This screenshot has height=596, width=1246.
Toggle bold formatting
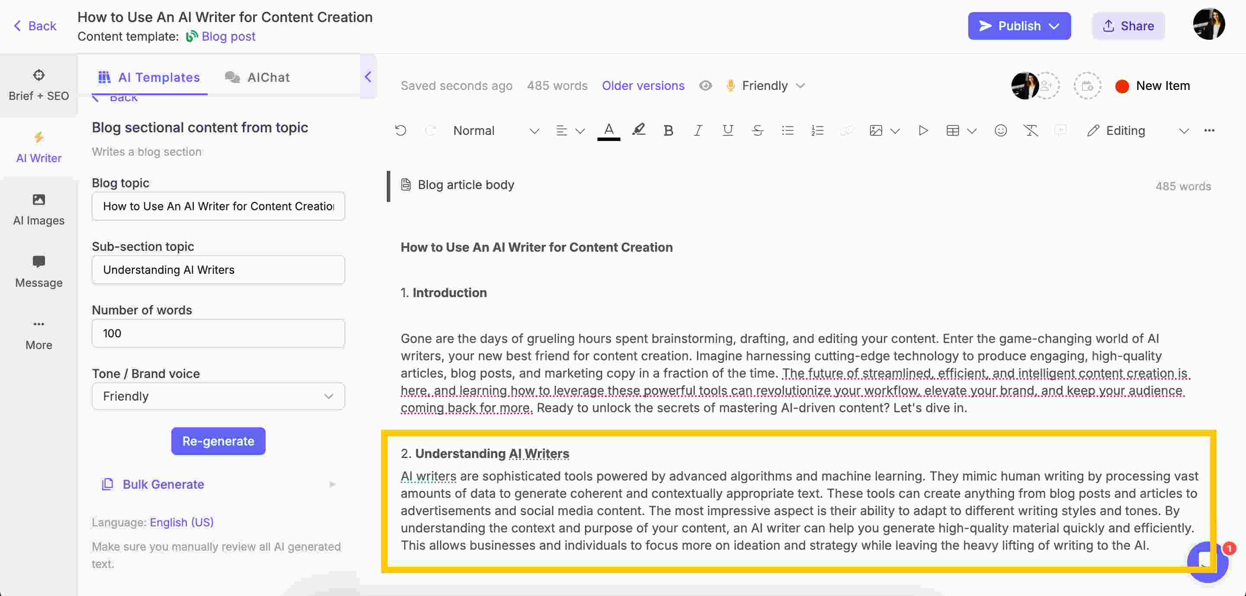coord(668,131)
